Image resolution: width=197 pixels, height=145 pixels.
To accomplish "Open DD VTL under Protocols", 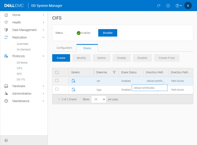I will point(21,80).
